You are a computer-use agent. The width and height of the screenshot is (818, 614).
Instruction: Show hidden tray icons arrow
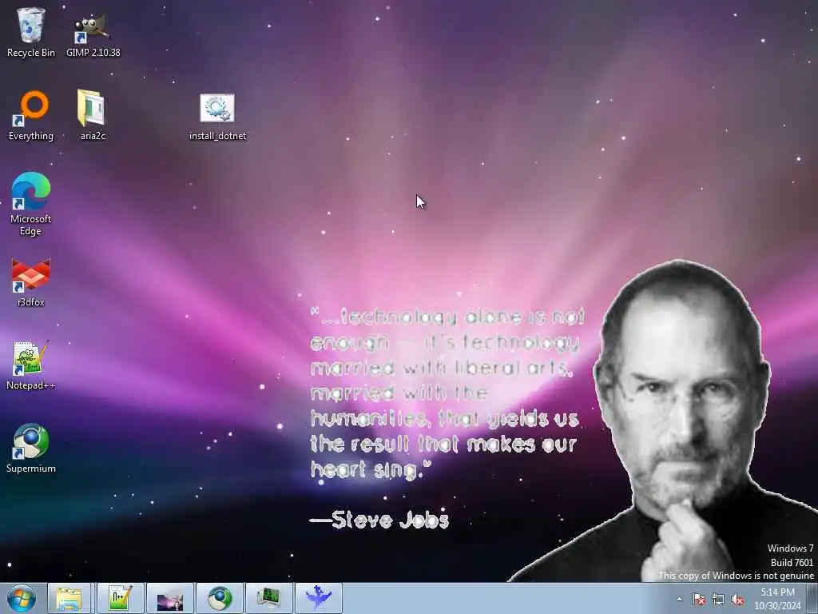pos(679,599)
